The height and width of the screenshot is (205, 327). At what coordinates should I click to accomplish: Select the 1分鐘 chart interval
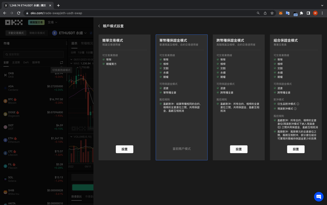click(81, 53)
